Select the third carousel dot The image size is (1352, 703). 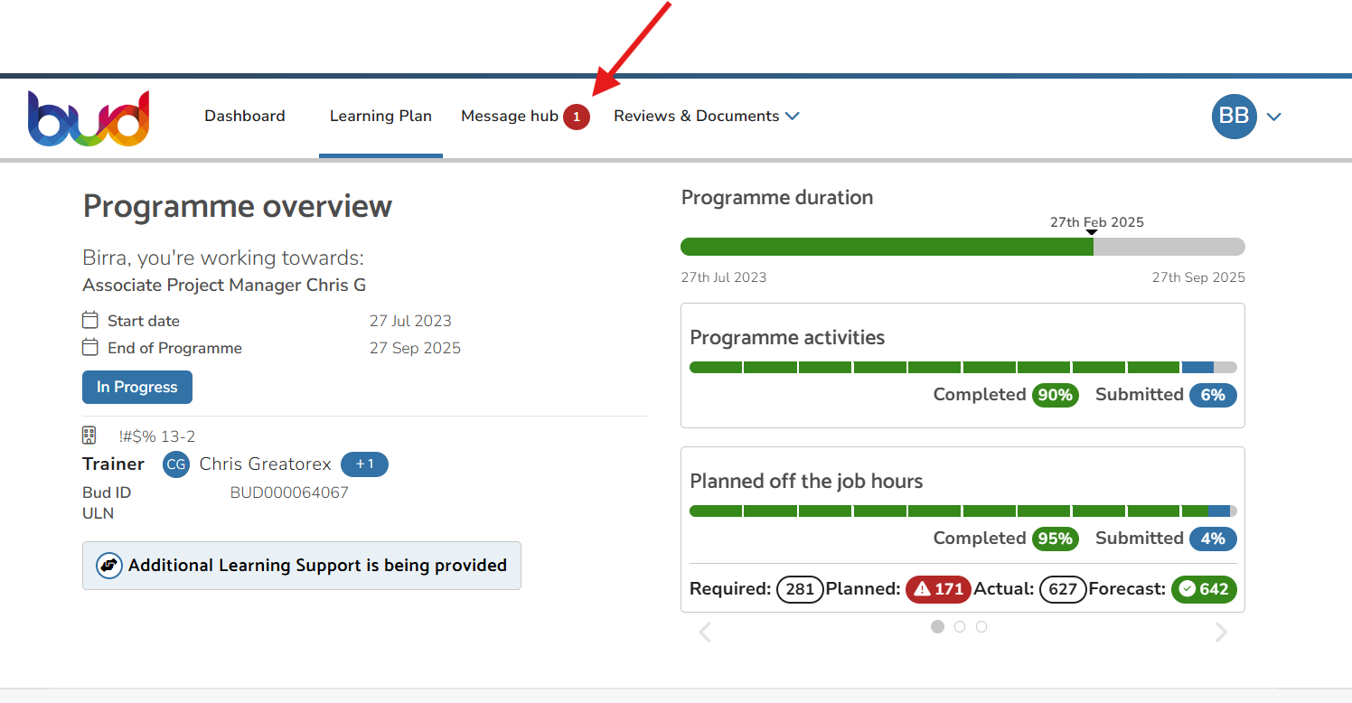pyautogui.click(x=981, y=626)
